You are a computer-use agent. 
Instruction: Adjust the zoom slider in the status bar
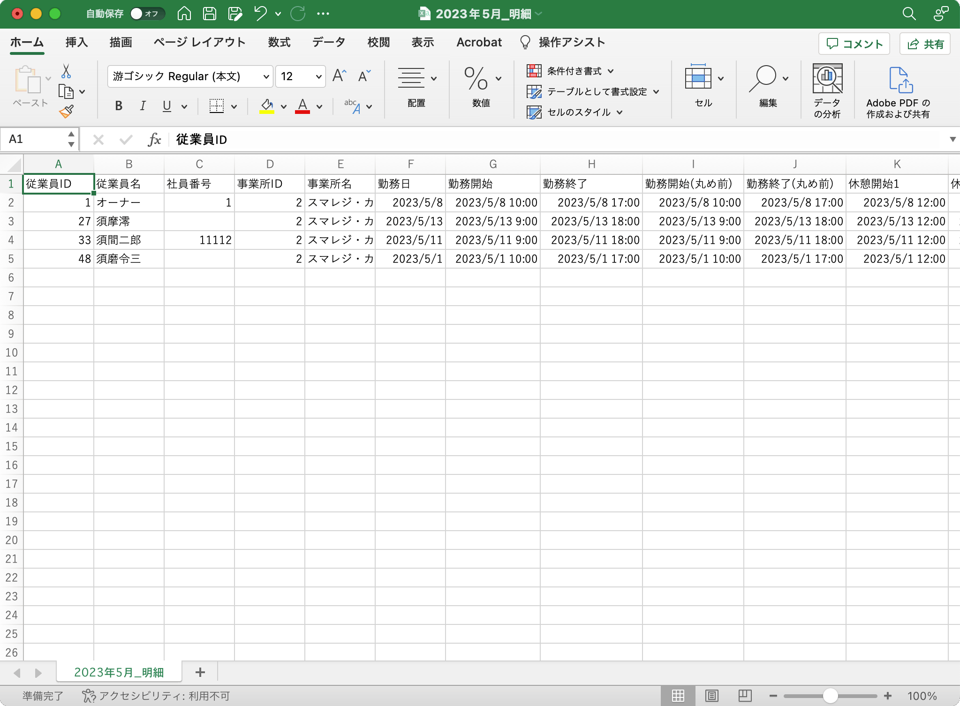pyautogui.click(x=831, y=696)
